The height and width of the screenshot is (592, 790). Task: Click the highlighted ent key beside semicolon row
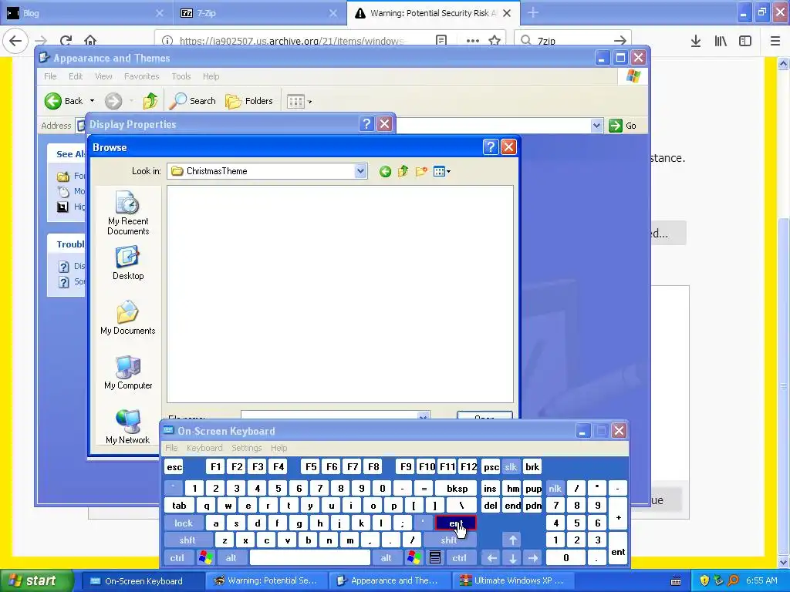[x=455, y=523]
